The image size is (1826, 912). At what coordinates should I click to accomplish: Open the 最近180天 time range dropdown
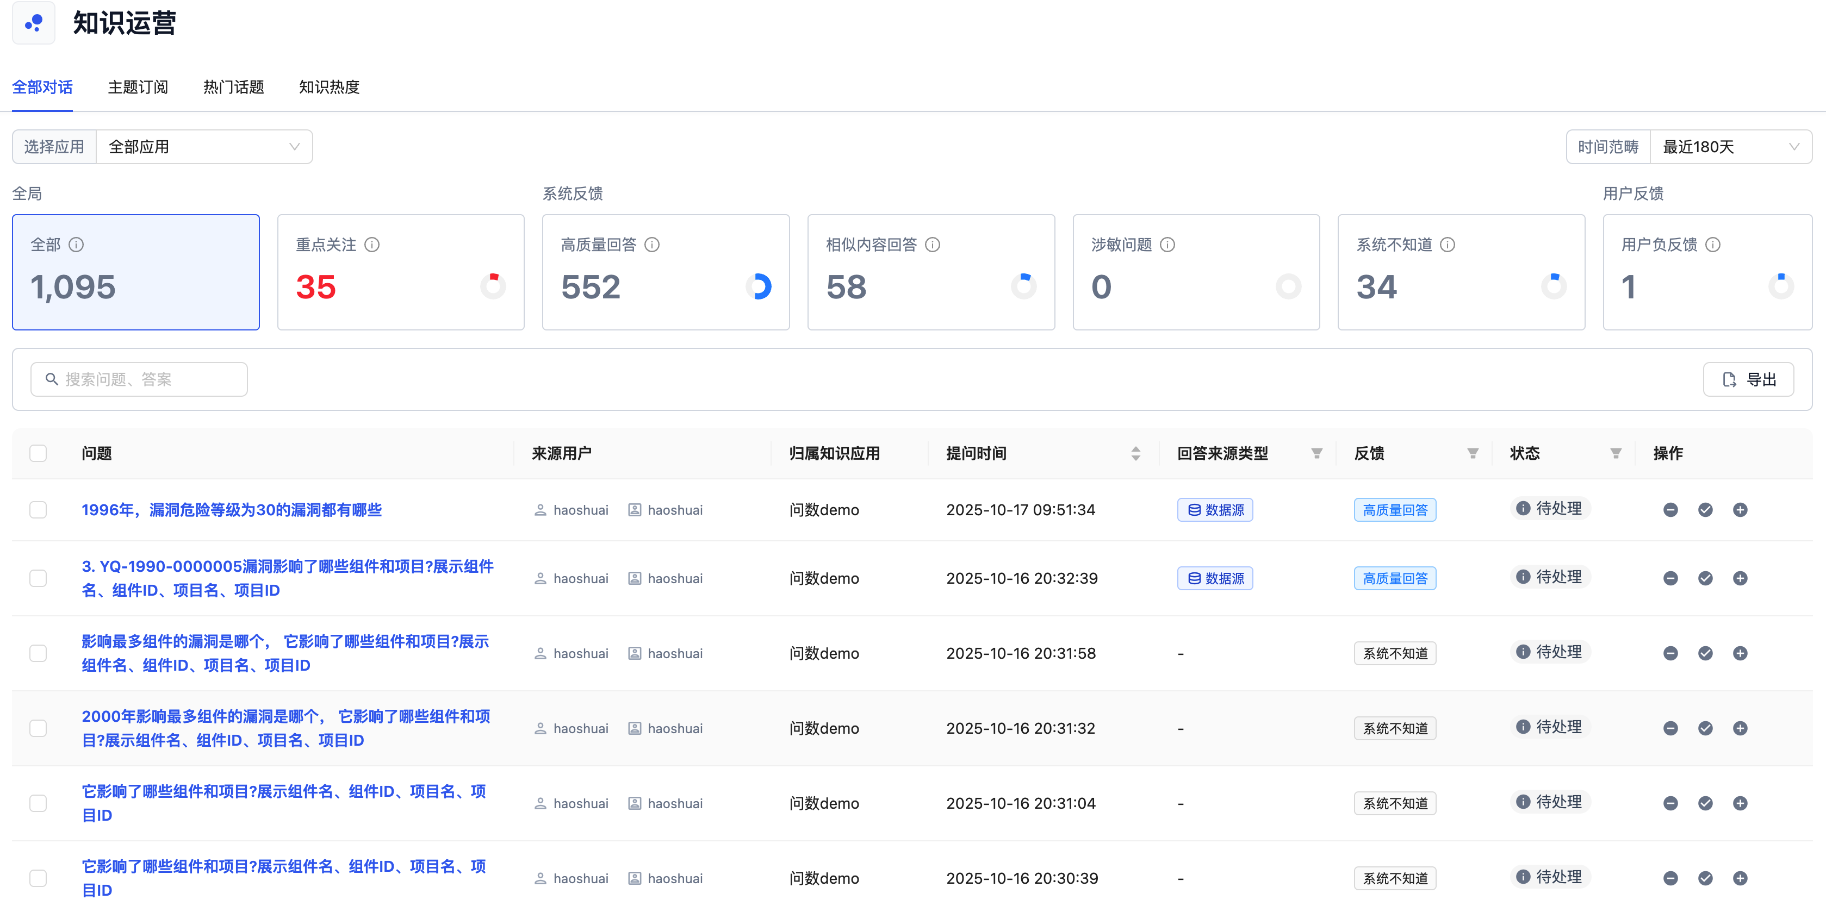(x=1730, y=147)
